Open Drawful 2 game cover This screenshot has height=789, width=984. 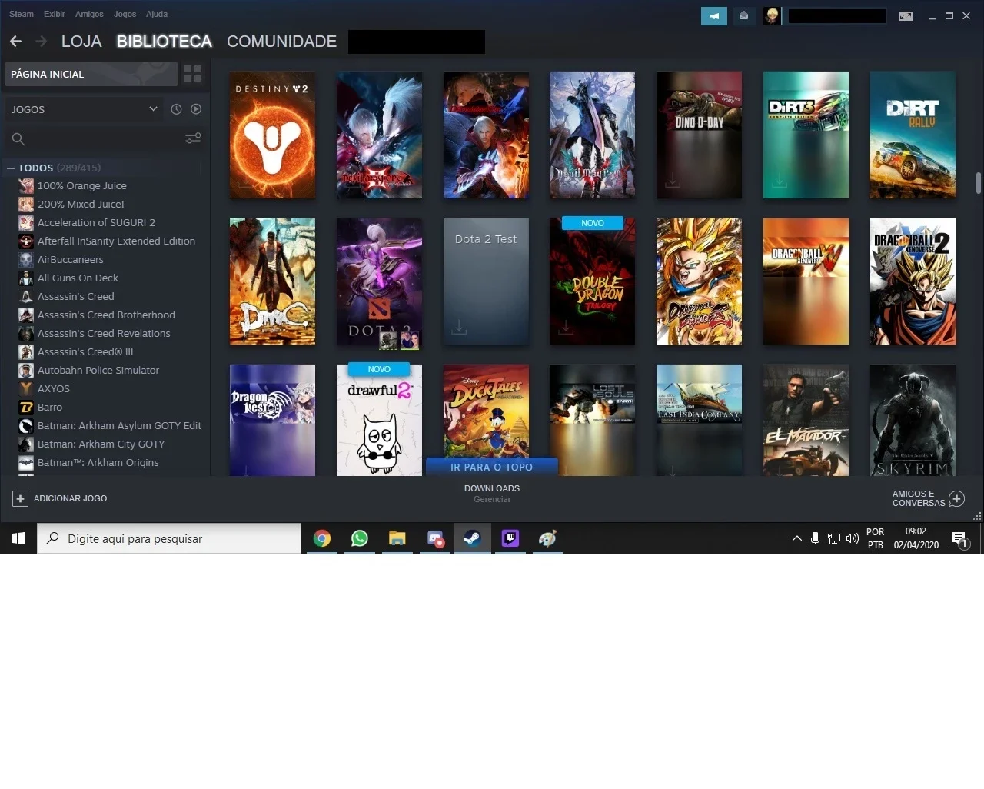pos(379,421)
